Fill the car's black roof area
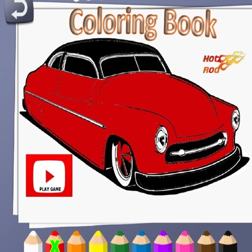 105,48
